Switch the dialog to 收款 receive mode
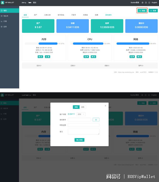 coord(82,107)
